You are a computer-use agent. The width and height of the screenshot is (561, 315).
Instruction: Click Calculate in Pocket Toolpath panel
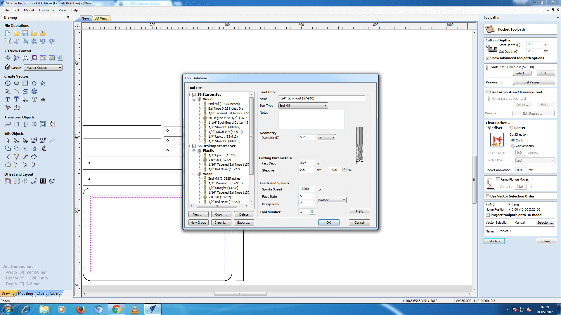coord(494,241)
